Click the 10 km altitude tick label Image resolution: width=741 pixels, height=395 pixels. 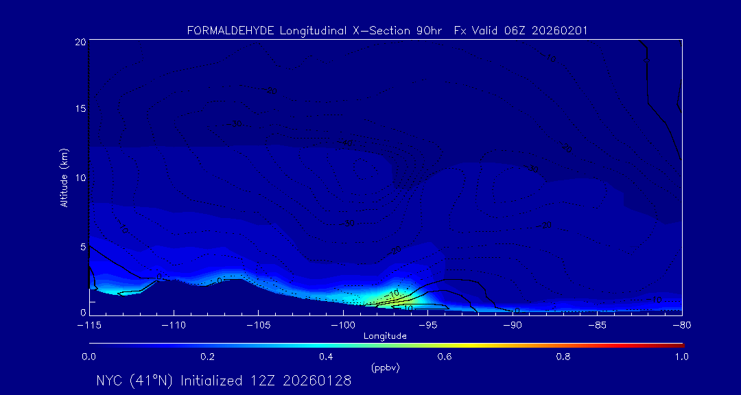(79, 178)
